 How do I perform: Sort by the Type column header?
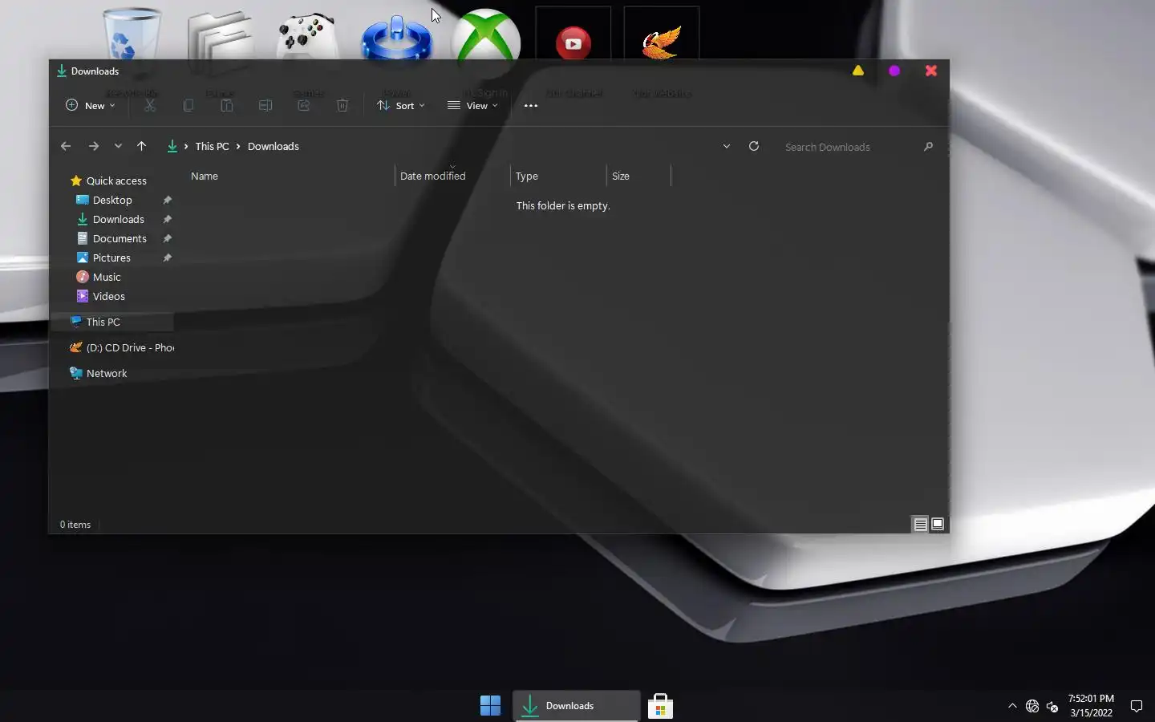coord(558,176)
